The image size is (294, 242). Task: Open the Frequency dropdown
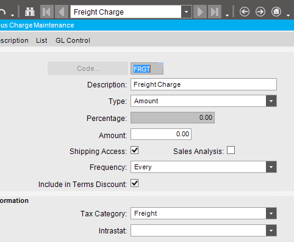click(271, 167)
